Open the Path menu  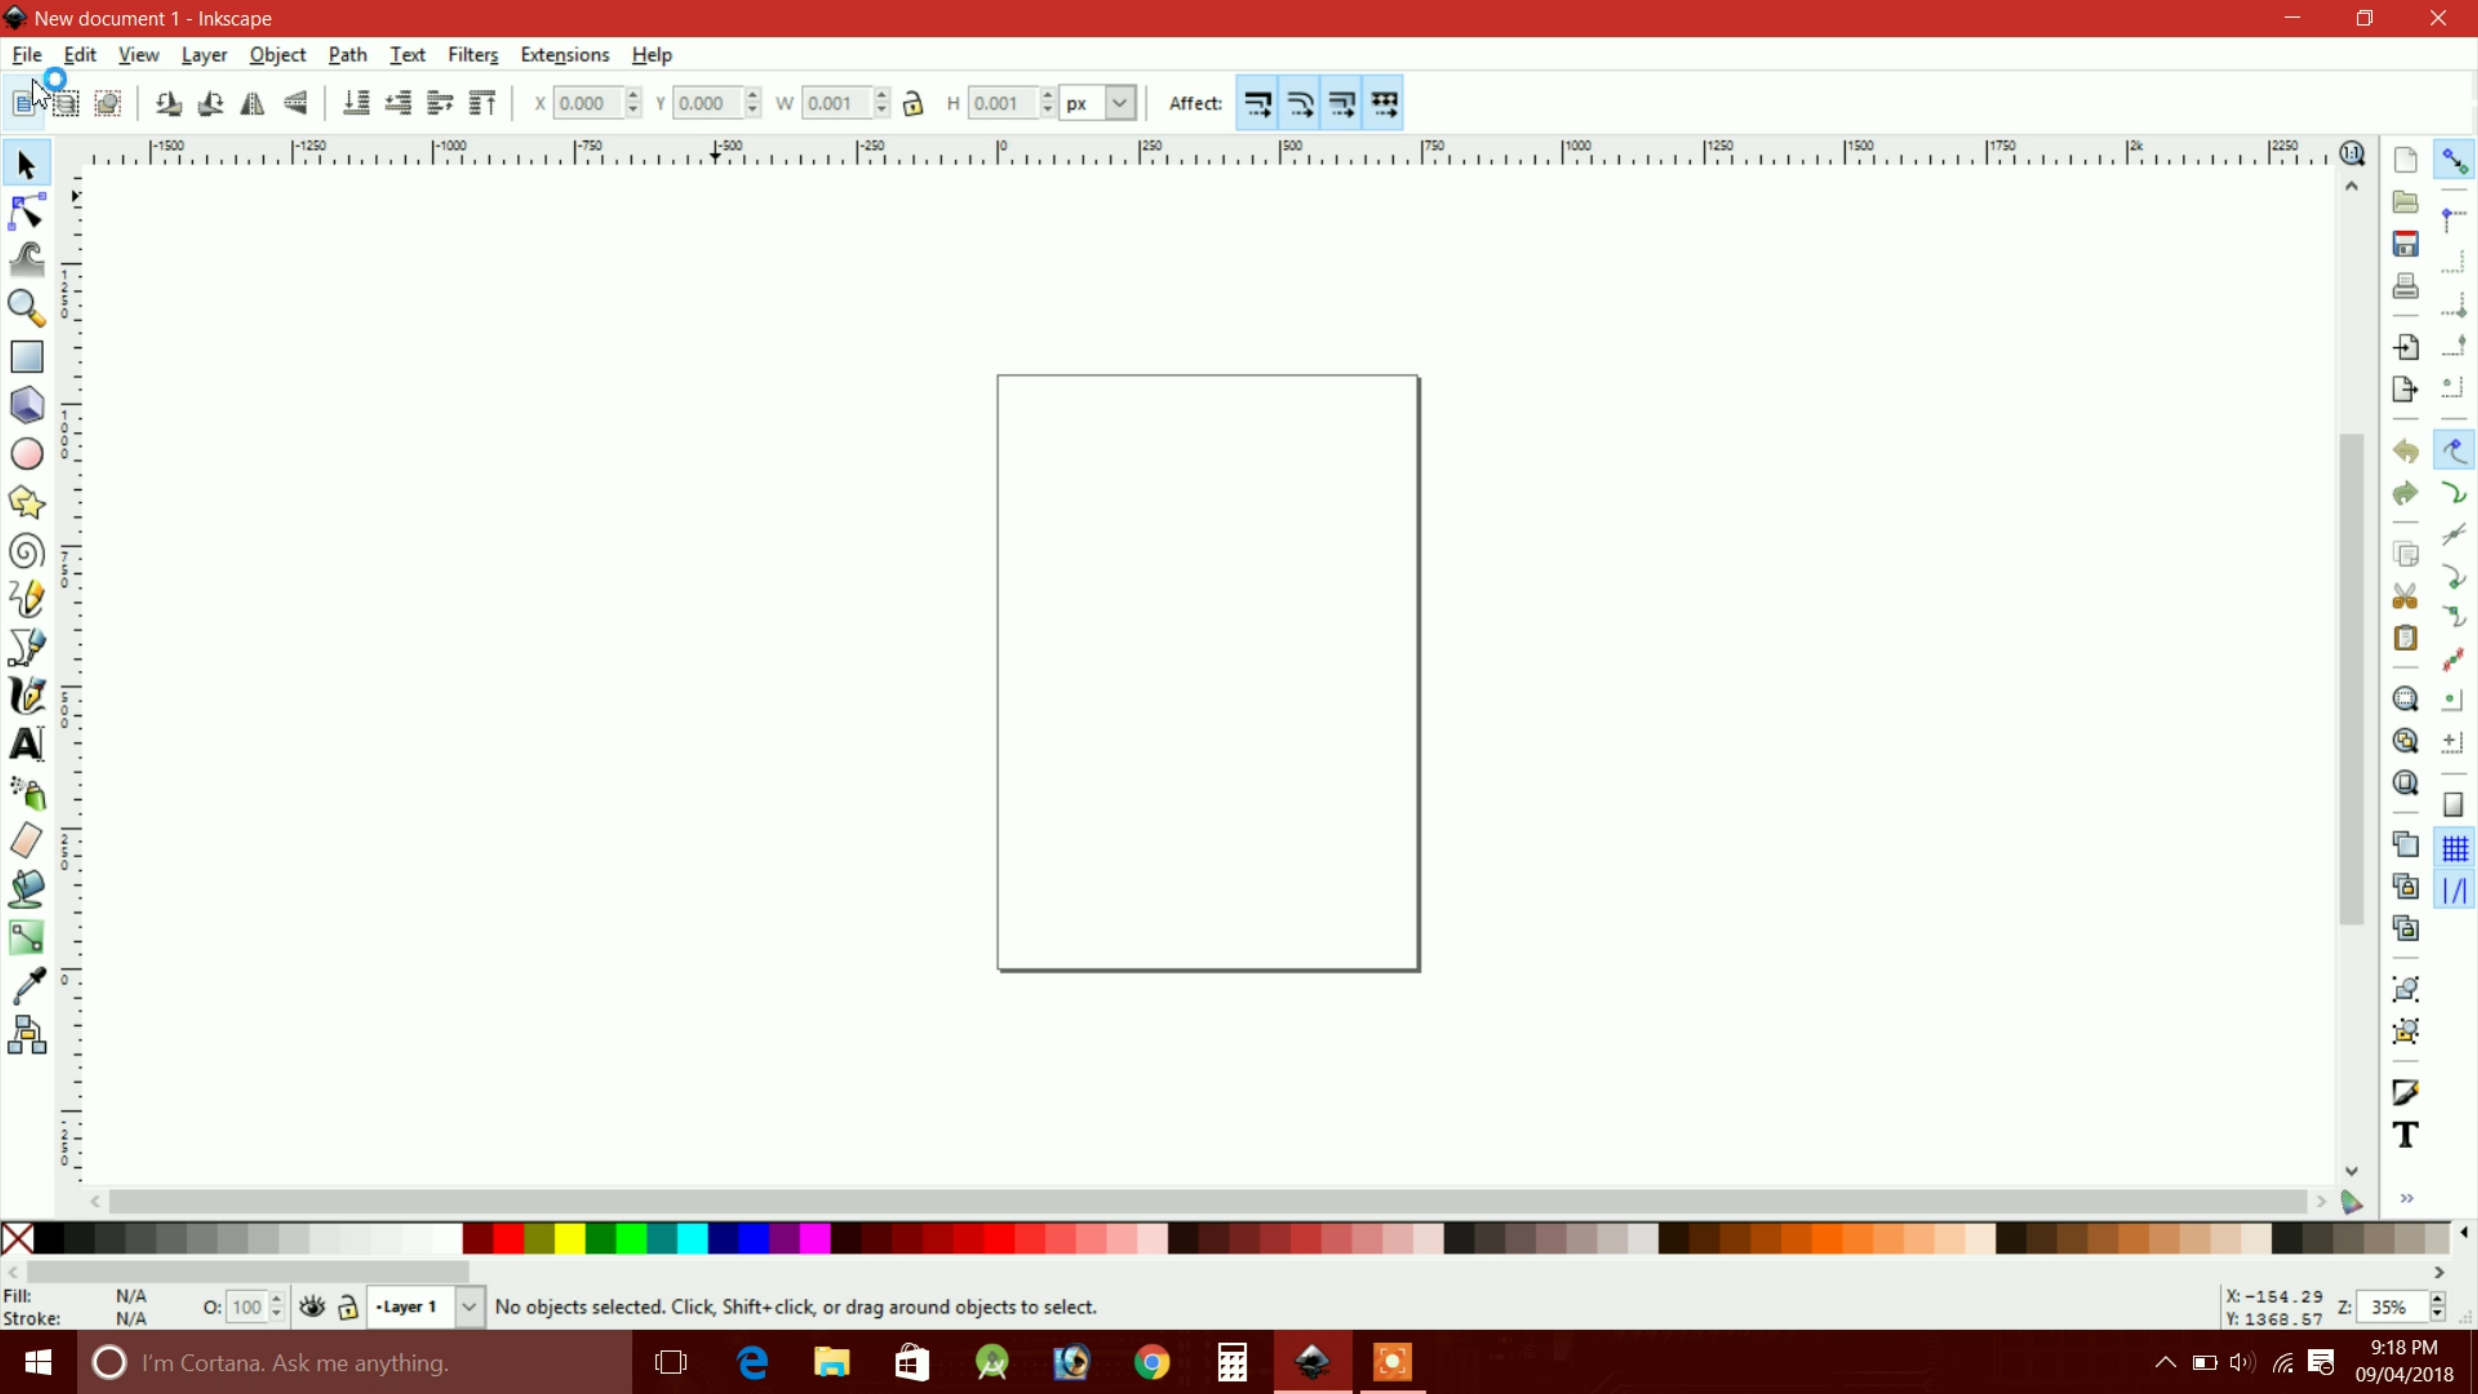pyautogui.click(x=347, y=55)
